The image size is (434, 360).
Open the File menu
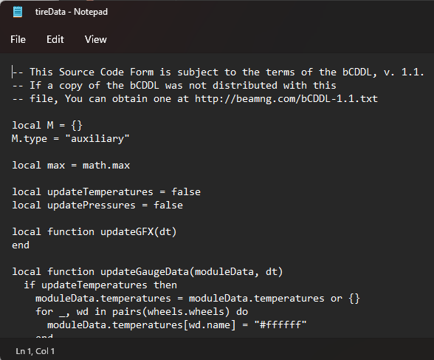[x=18, y=39]
